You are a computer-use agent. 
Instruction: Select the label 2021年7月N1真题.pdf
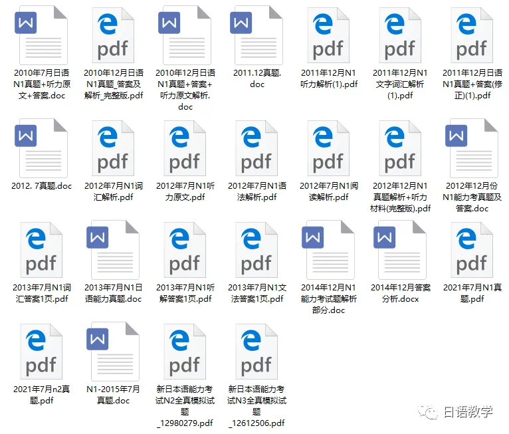click(472, 293)
